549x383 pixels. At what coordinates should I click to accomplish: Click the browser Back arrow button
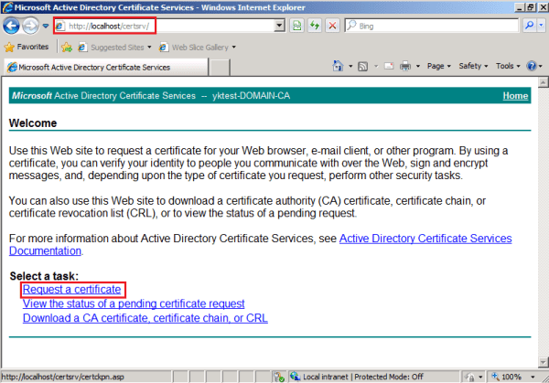pos(13,27)
